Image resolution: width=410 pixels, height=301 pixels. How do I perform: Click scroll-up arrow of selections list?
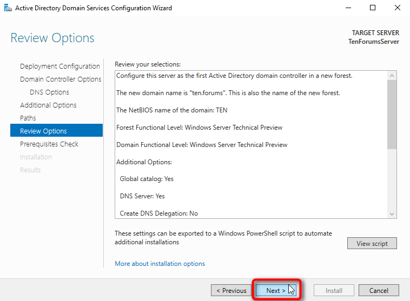(x=392, y=76)
